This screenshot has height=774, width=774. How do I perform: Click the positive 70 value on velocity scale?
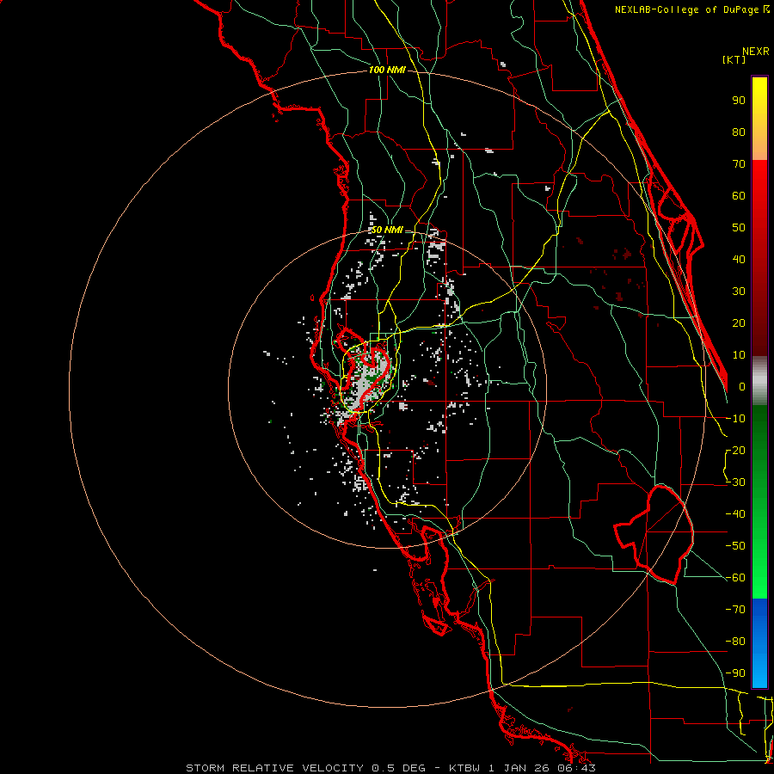(x=739, y=164)
